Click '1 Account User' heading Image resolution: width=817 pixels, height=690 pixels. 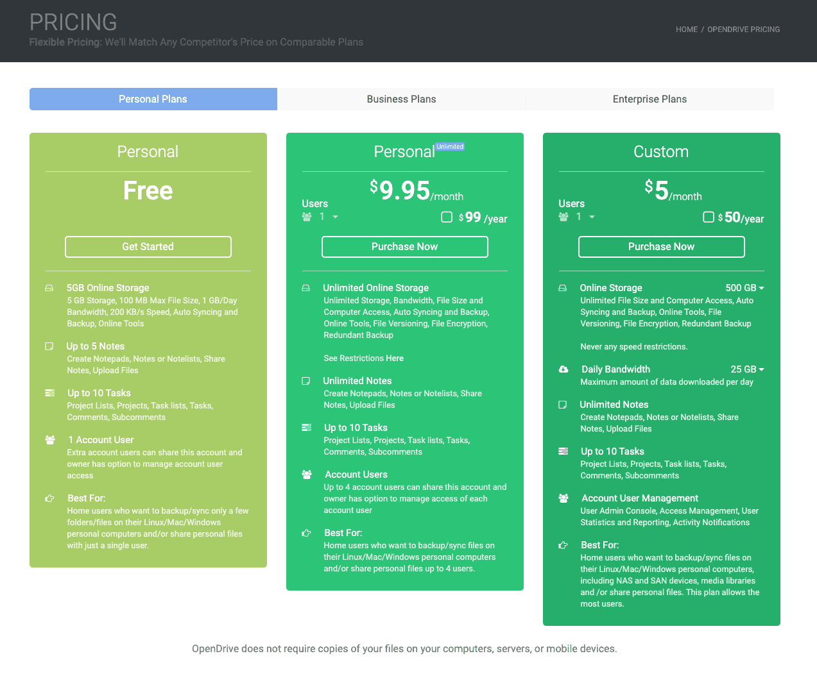101,440
